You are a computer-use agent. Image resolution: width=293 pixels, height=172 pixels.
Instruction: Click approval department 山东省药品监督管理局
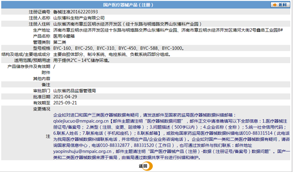click(74, 91)
